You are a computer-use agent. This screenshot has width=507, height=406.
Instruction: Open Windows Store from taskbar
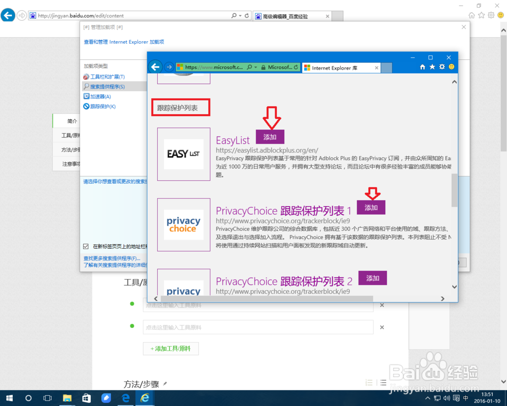click(x=86, y=398)
